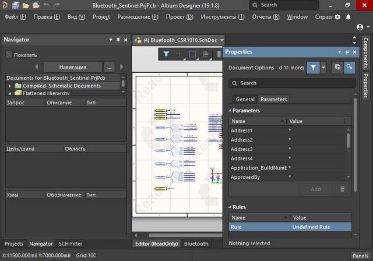Open the user account icon
Viewport: 373px width, 261px height.
tap(360, 27)
